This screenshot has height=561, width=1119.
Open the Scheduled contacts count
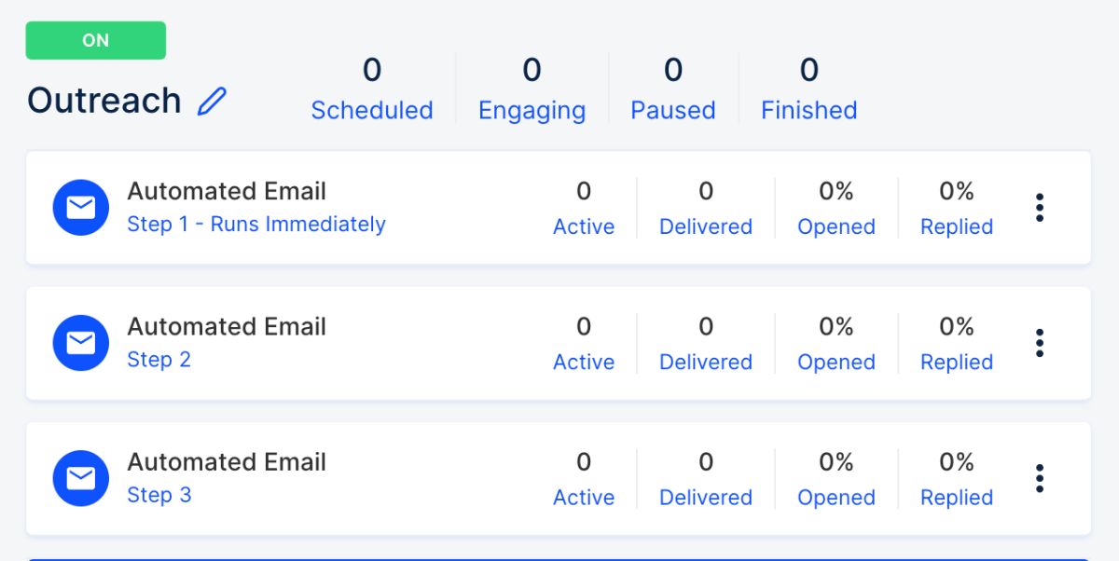[372, 110]
